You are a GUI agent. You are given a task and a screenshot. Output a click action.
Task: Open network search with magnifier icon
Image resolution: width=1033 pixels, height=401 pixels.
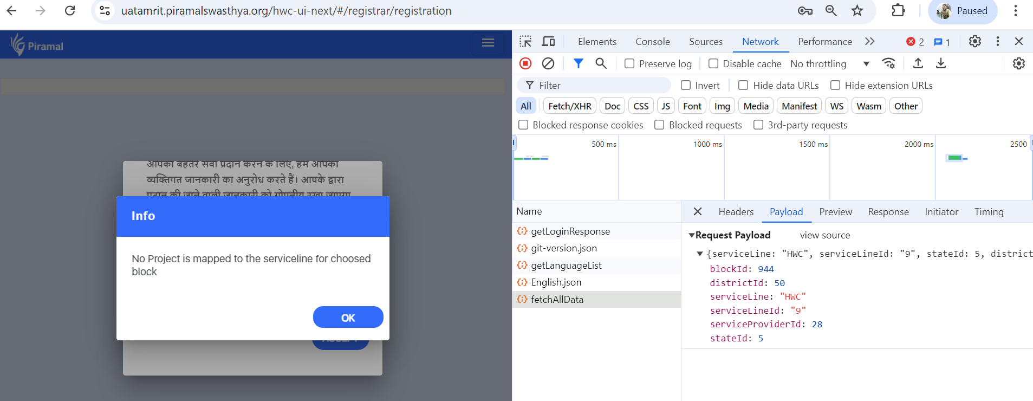coord(601,63)
